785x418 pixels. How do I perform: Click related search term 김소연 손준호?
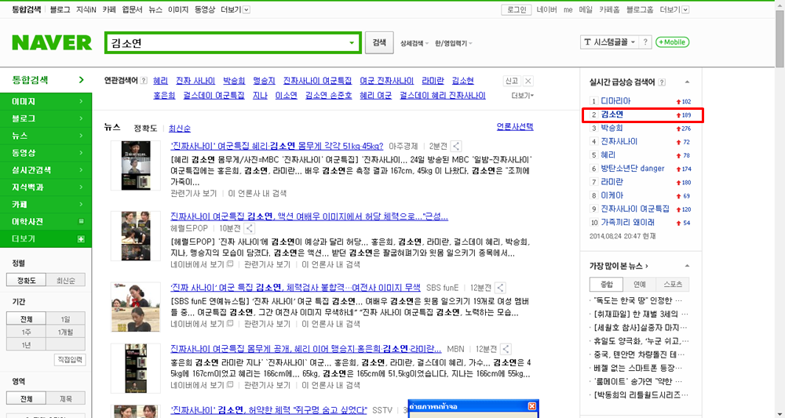point(328,95)
